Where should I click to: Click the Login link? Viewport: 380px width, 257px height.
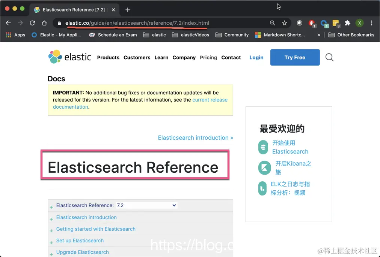256,58
